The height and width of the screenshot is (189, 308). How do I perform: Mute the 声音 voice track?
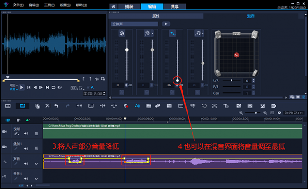[x=26, y=164]
